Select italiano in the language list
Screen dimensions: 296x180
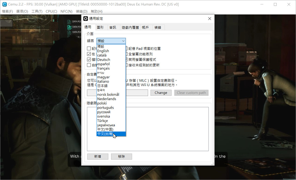[111, 81]
